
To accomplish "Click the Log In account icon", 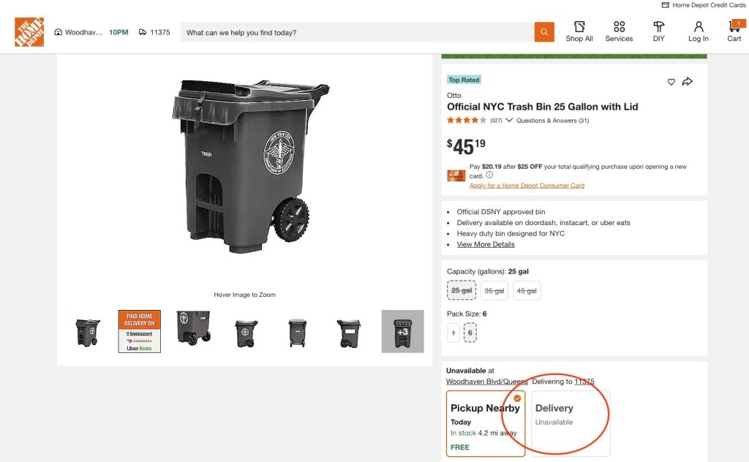I will coord(698,31).
